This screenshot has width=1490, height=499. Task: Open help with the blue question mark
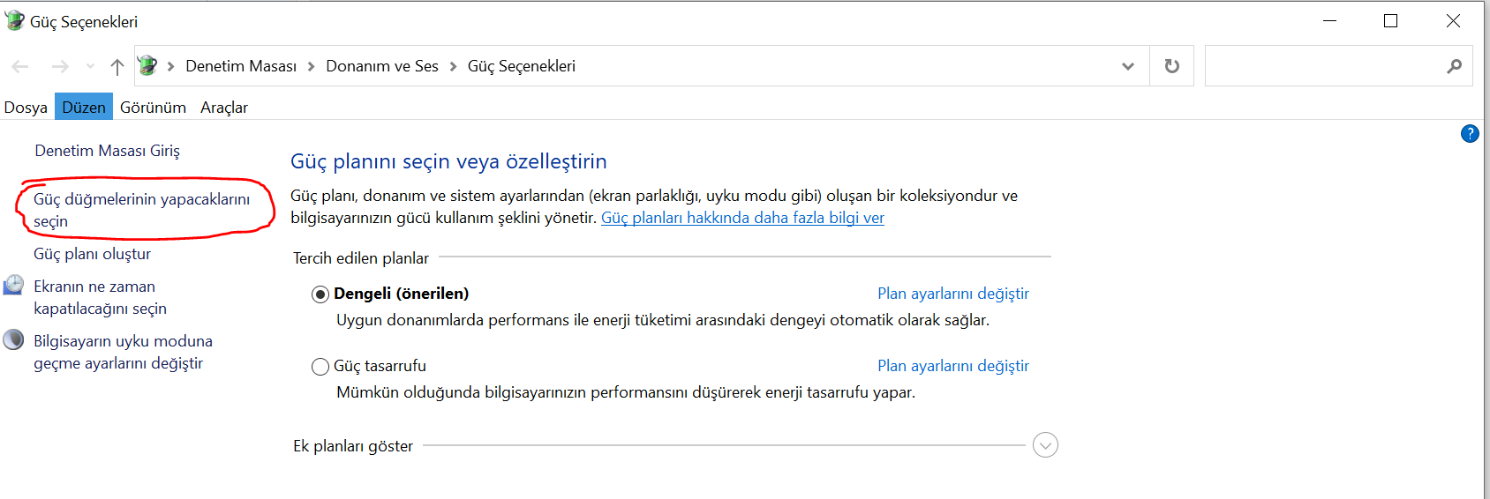click(1470, 134)
